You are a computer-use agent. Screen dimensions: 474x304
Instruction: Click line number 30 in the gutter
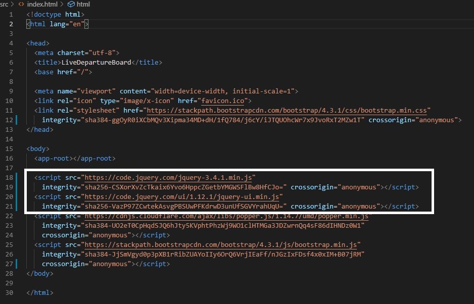click(10, 293)
